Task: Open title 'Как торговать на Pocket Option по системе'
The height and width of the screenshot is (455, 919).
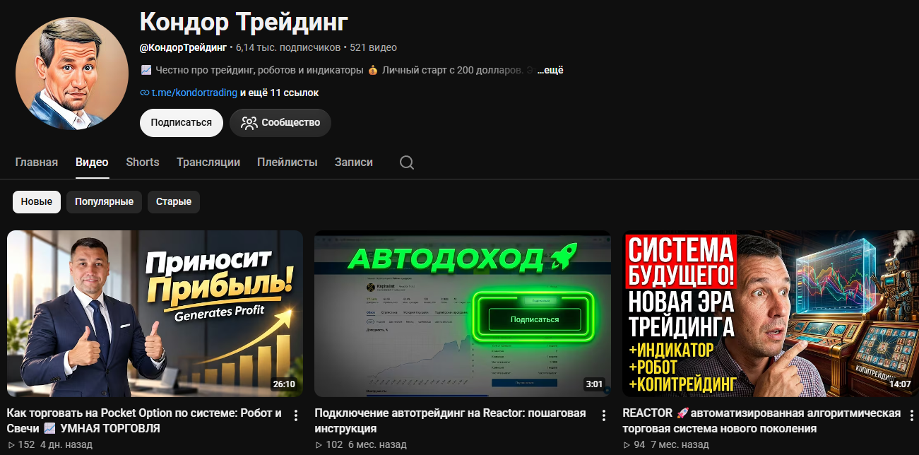Action: pyautogui.click(x=144, y=420)
